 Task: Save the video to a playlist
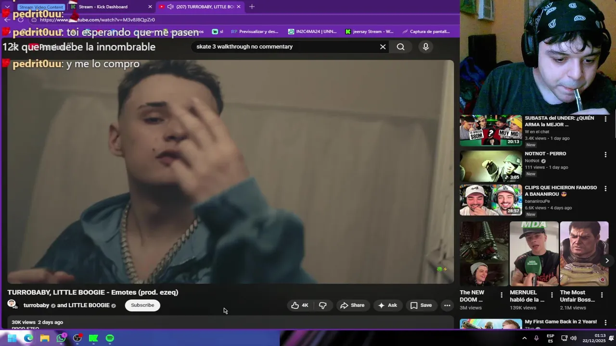click(x=421, y=305)
